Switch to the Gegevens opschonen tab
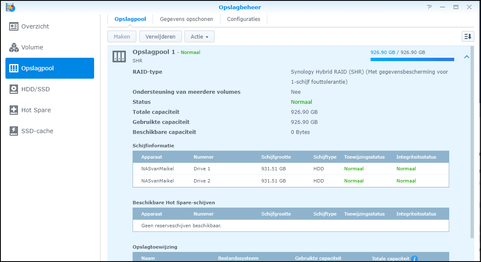The width and height of the screenshot is (481, 262). [x=187, y=19]
